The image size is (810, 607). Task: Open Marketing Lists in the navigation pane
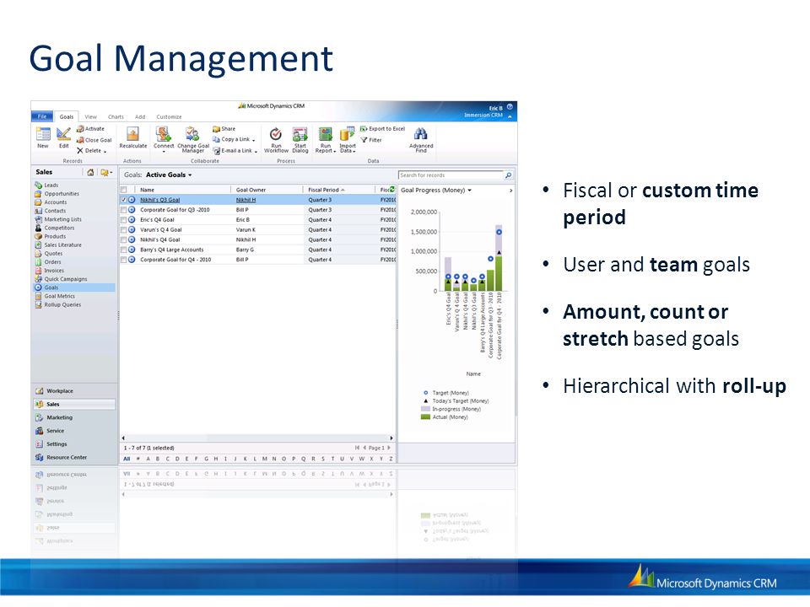pyautogui.click(x=62, y=219)
